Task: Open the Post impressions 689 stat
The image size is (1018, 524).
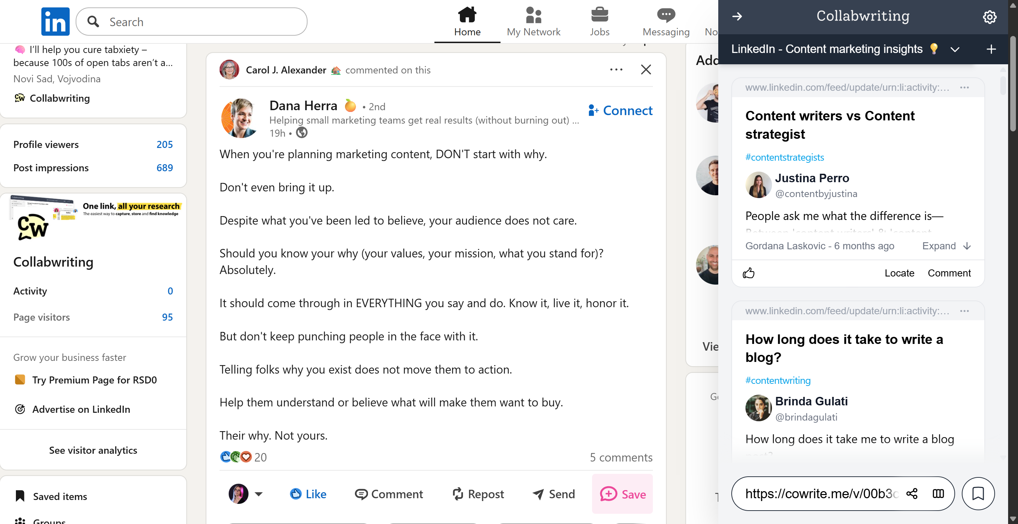Action: point(93,168)
